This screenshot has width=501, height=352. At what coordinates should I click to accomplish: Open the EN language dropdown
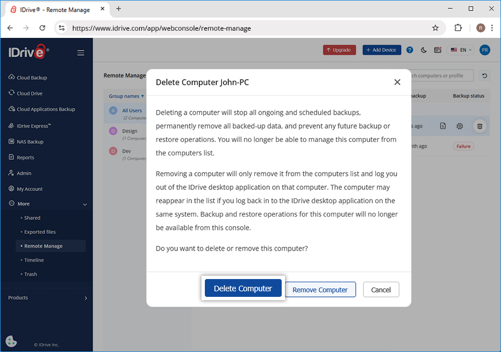click(x=461, y=50)
